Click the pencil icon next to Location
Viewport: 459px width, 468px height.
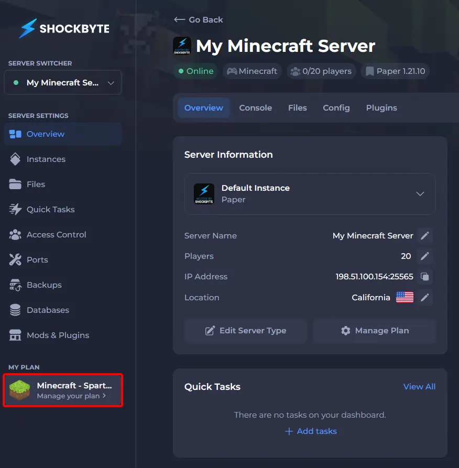click(425, 298)
